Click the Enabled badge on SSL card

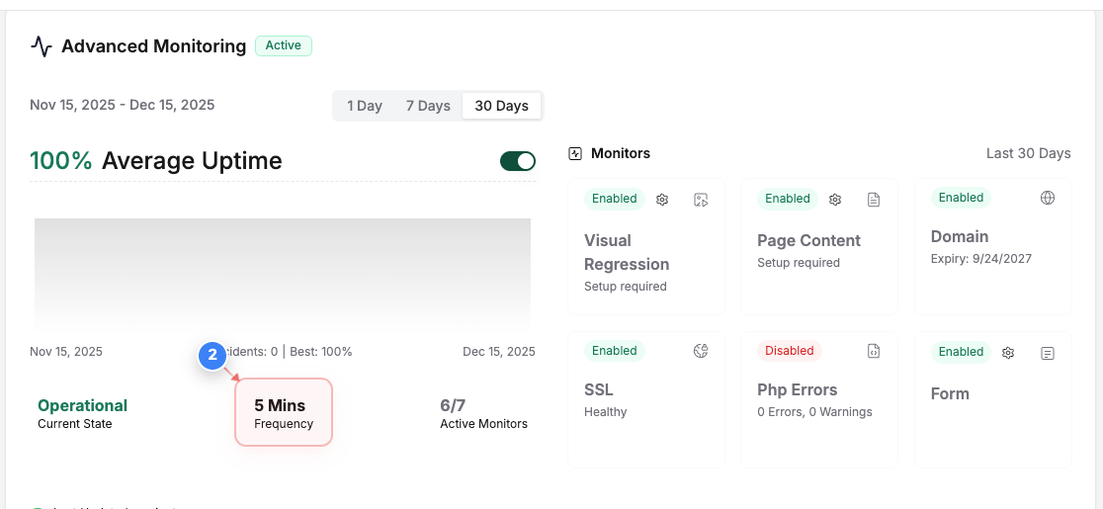(614, 351)
